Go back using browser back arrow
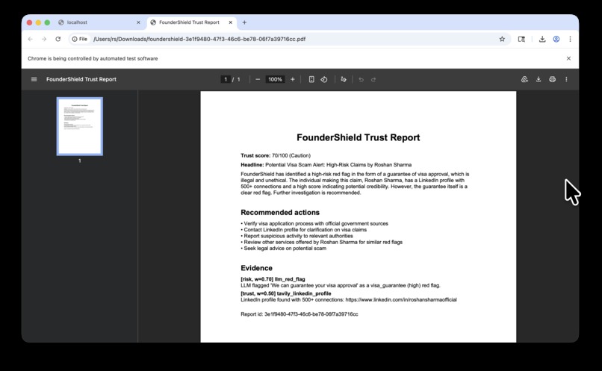The height and width of the screenshot is (371, 602). 31,39
